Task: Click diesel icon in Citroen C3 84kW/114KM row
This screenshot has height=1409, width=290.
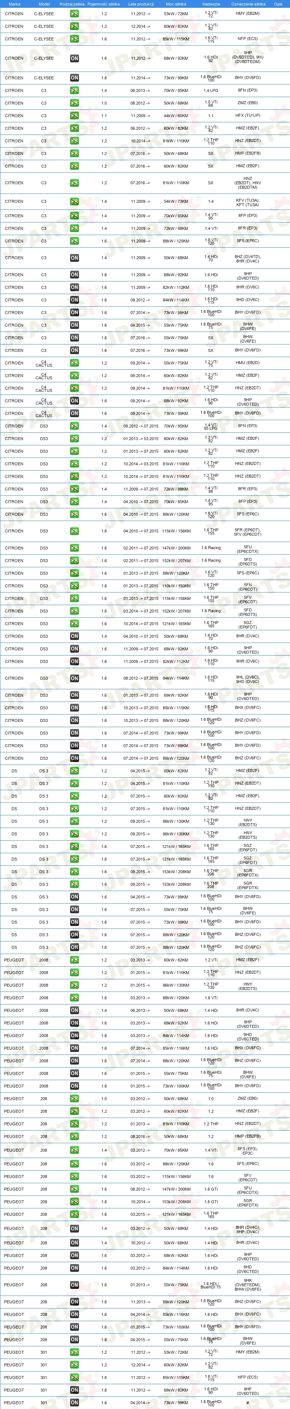Action: point(75,300)
